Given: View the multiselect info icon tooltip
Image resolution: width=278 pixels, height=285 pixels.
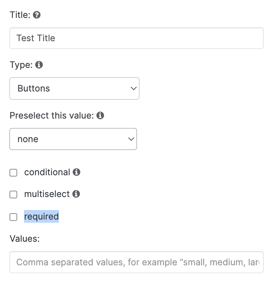Looking at the screenshot, I should tap(76, 194).
